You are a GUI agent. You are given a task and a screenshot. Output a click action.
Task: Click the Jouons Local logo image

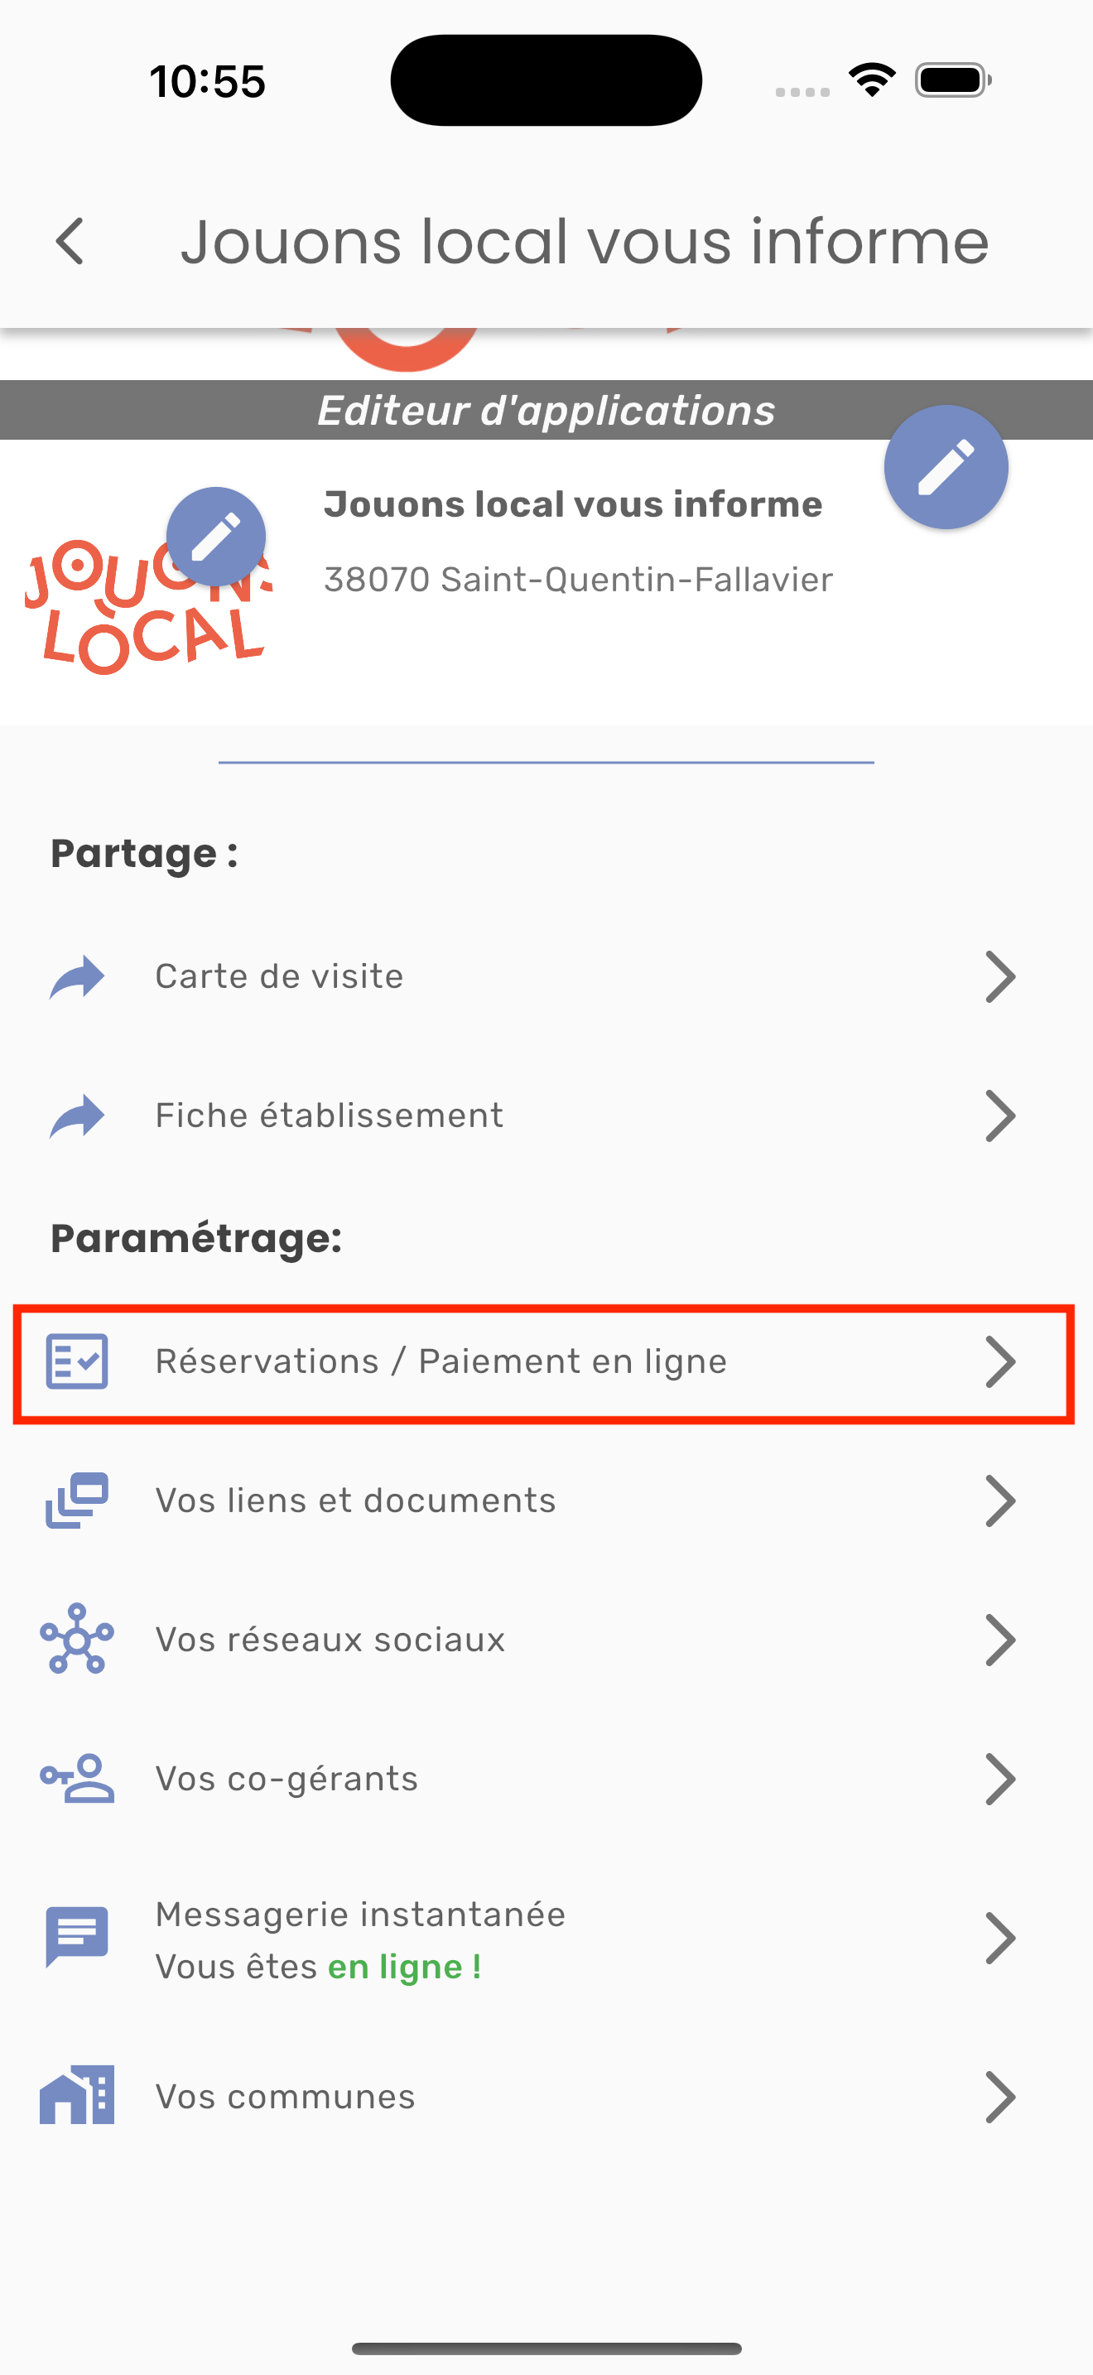(x=148, y=607)
